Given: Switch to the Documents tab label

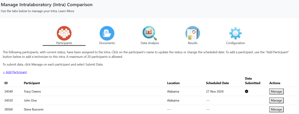Looking at the screenshot, I should pos(107,43).
